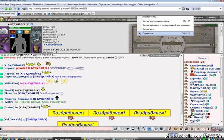
Task: Click the Обновить button in the player list
Action: [x=202, y=58]
